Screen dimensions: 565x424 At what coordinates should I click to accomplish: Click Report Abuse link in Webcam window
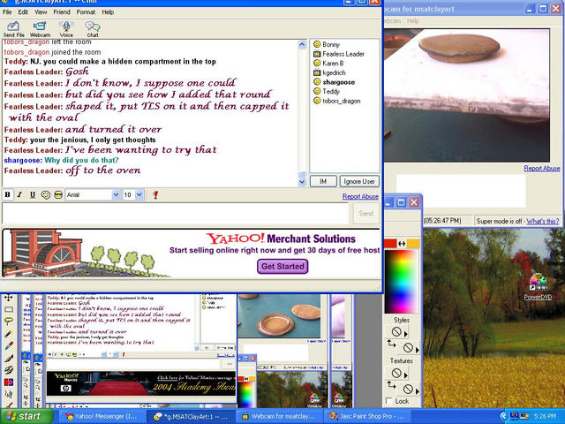tap(542, 169)
